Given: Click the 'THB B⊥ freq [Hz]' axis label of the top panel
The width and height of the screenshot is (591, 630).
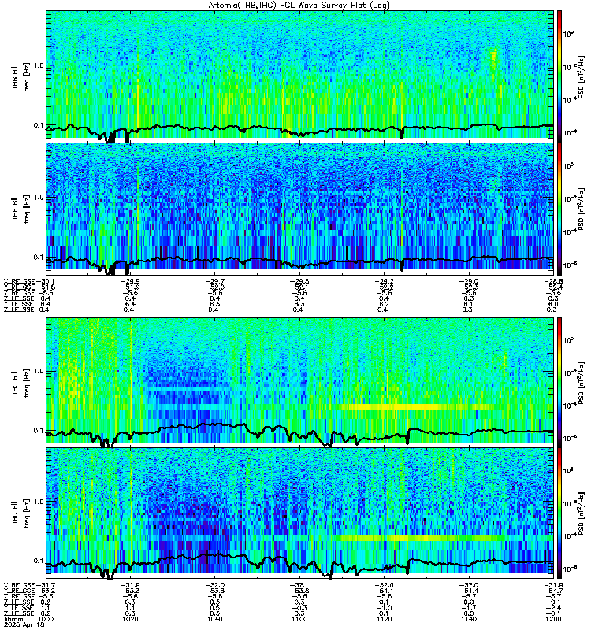Looking at the screenshot, I should tap(21, 76).
